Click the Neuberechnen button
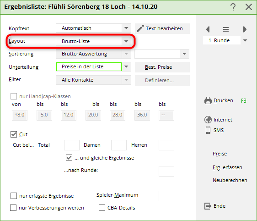Viewport: 257px width, 221px height. tap(230, 180)
